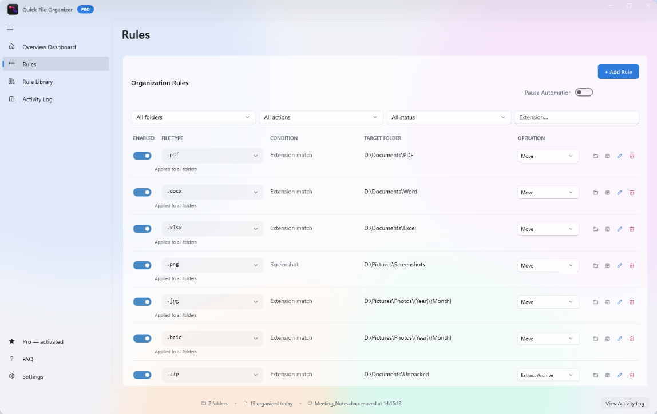Screen dimensions: 657x414
Task: Open the All status filter dropdown
Action: pyautogui.click(x=449, y=117)
